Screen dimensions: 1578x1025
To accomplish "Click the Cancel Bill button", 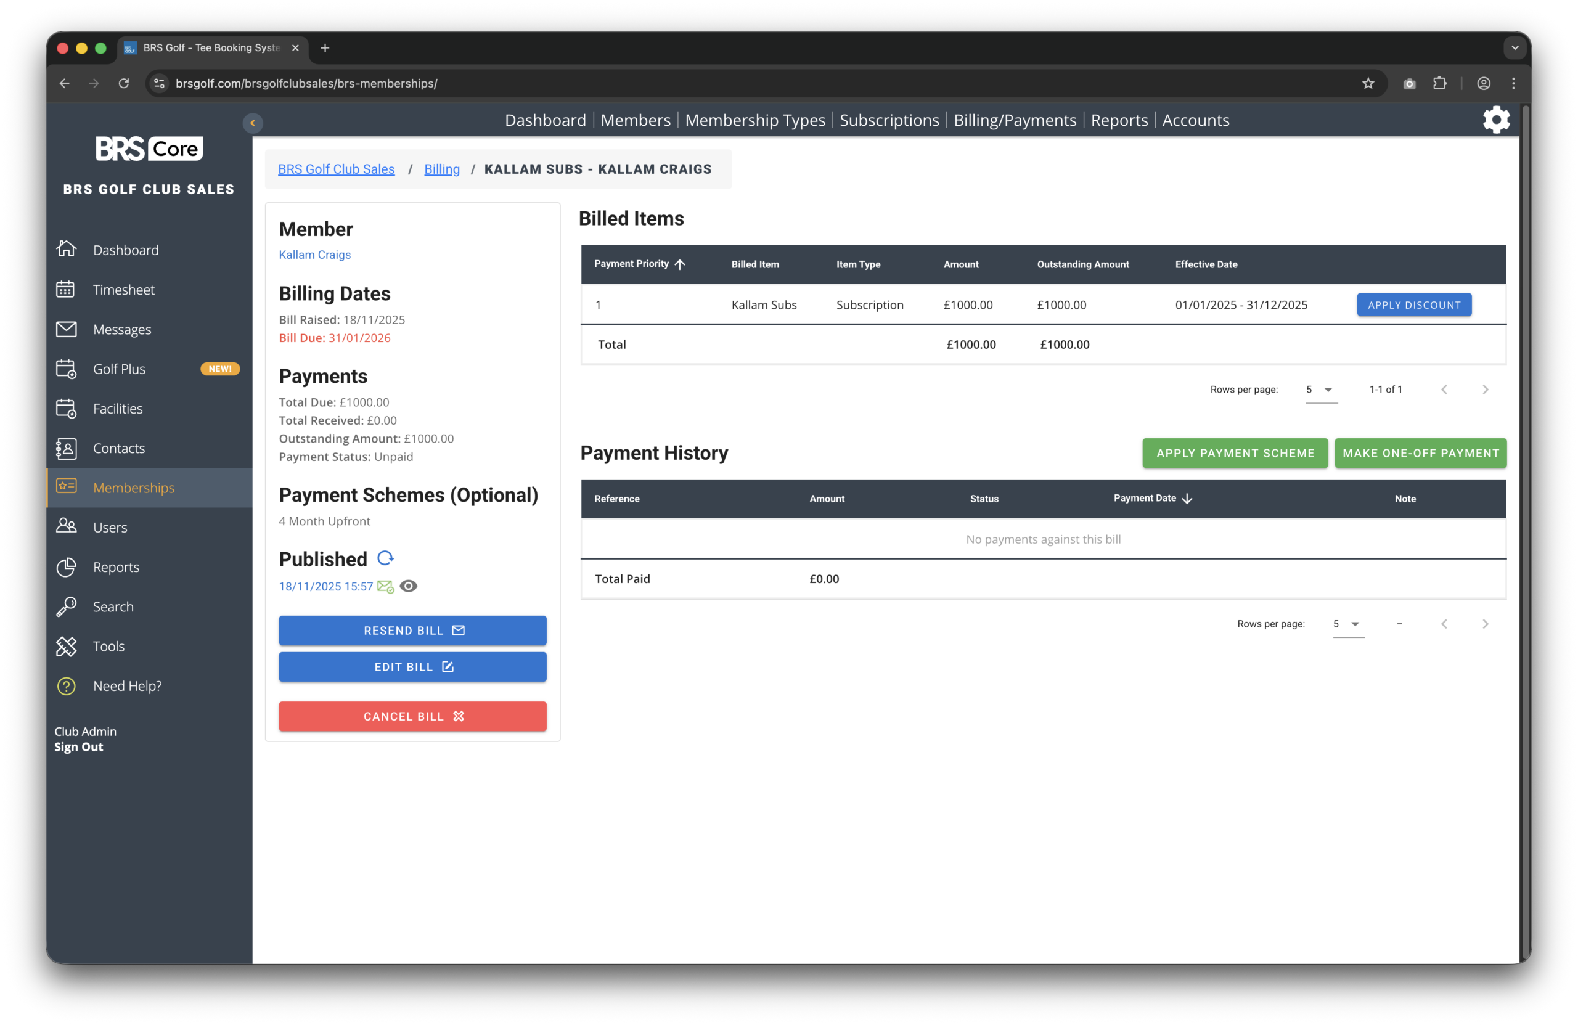I will 412,717.
